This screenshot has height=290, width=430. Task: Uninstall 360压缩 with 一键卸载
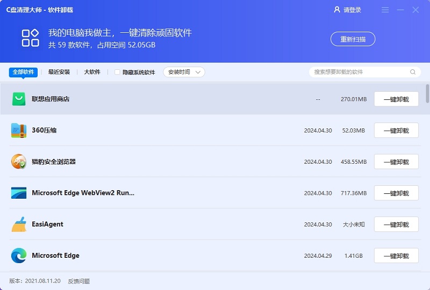click(x=396, y=130)
